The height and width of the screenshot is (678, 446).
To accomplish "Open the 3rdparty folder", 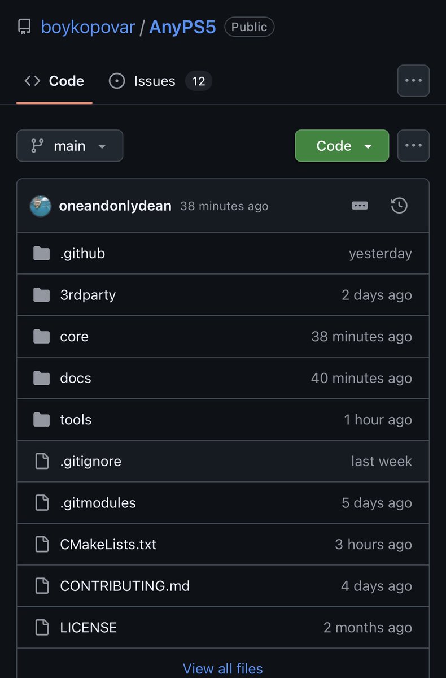I will coord(88,295).
